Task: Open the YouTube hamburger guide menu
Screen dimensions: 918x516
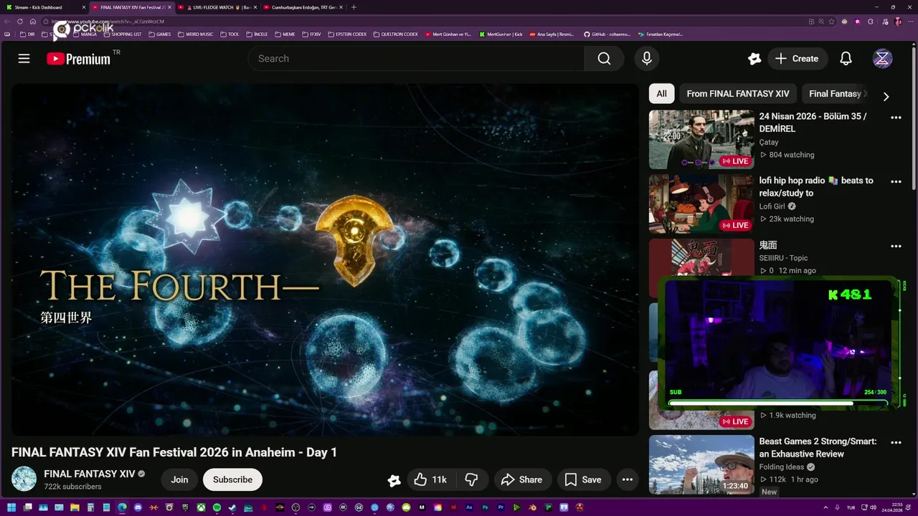Action: coord(24,59)
